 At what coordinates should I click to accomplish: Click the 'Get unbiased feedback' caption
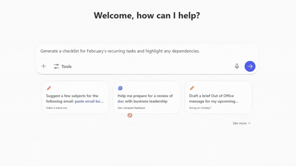(x=131, y=108)
